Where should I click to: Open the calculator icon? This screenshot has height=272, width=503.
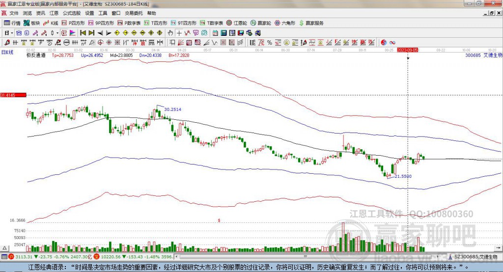click(224, 33)
